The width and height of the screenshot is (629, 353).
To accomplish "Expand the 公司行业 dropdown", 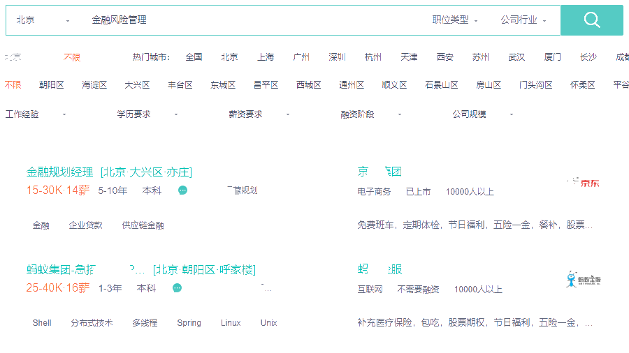I will [523, 20].
